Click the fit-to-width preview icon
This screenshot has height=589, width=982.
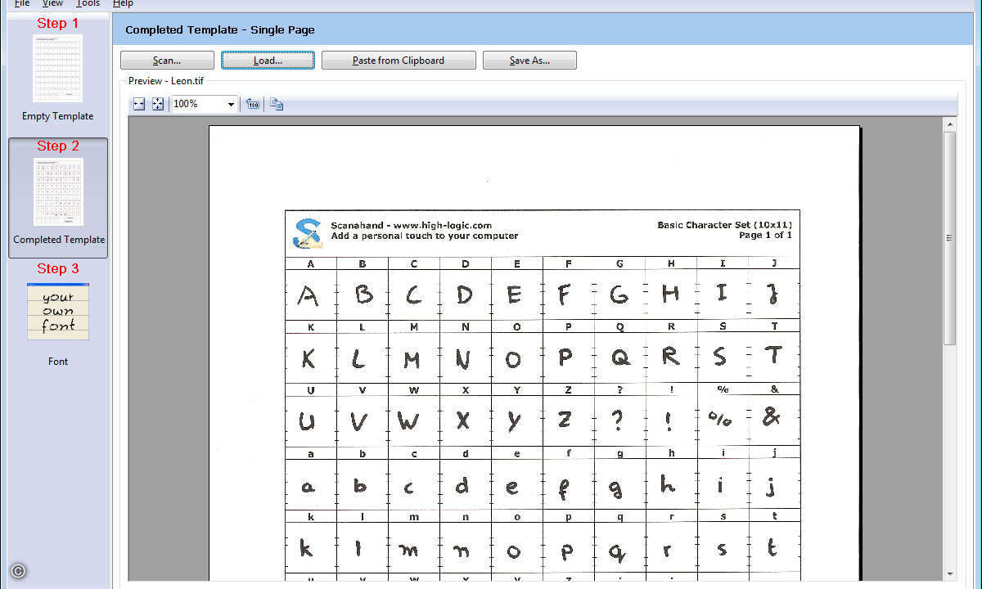coord(139,104)
